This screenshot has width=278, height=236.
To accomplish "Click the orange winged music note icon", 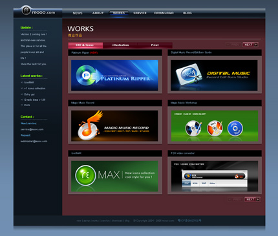I will (x=89, y=126).
